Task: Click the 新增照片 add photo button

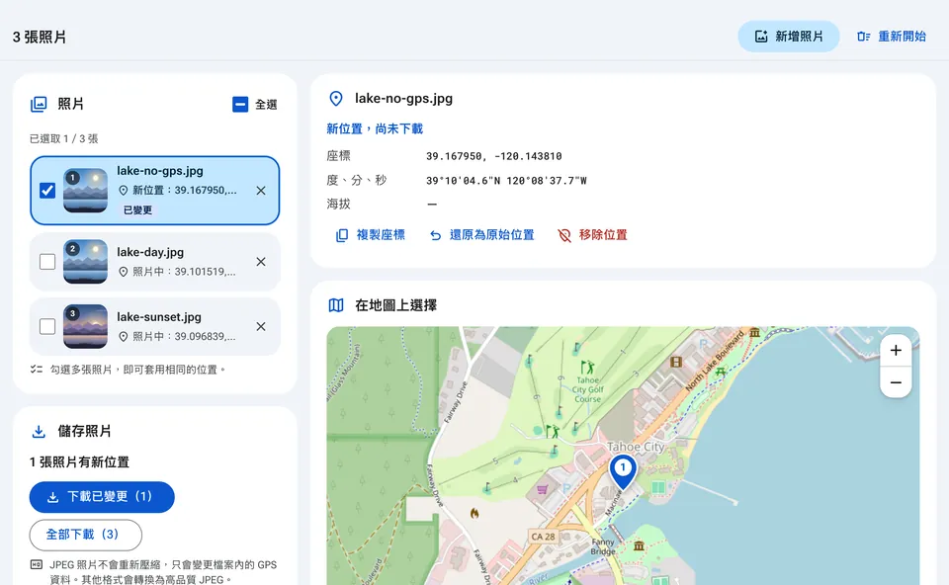Action: click(789, 37)
